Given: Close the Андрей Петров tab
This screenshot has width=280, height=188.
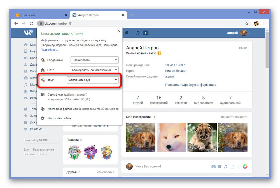Looking at the screenshot, I should tap(123, 15).
